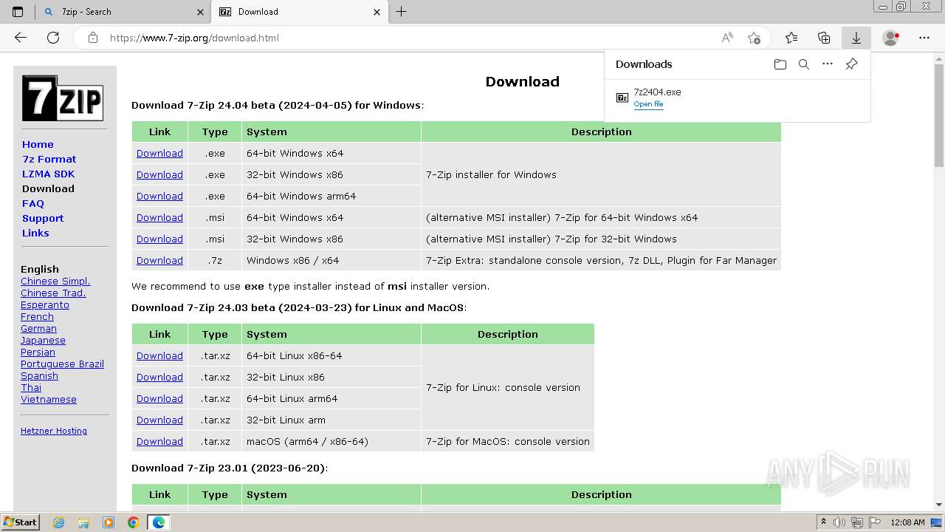
Task: Launch Chrome from the taskbar
Action: coord(133,522)
